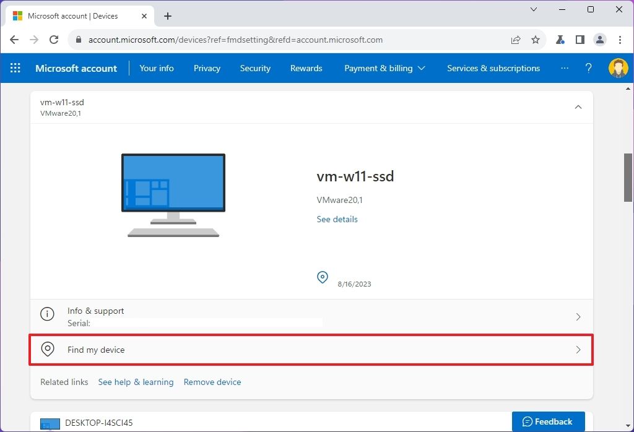Open the app launcher grid icon

pyautogui.click(x=15, y=68)
